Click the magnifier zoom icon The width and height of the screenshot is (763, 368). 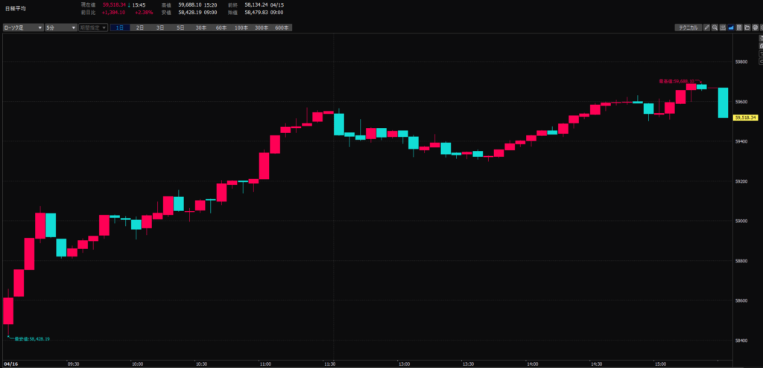point(714,28)
